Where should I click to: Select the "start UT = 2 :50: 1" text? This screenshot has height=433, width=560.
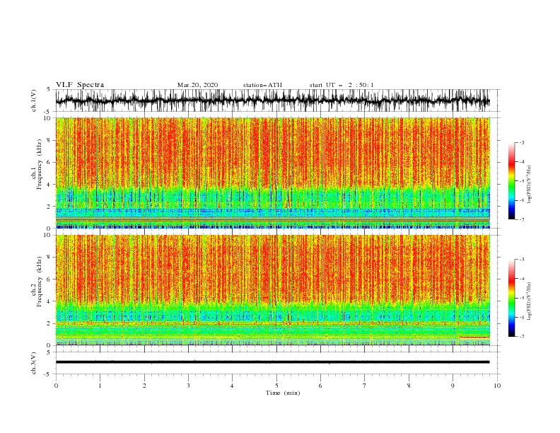pyautogui.click(x=342, y=85)
